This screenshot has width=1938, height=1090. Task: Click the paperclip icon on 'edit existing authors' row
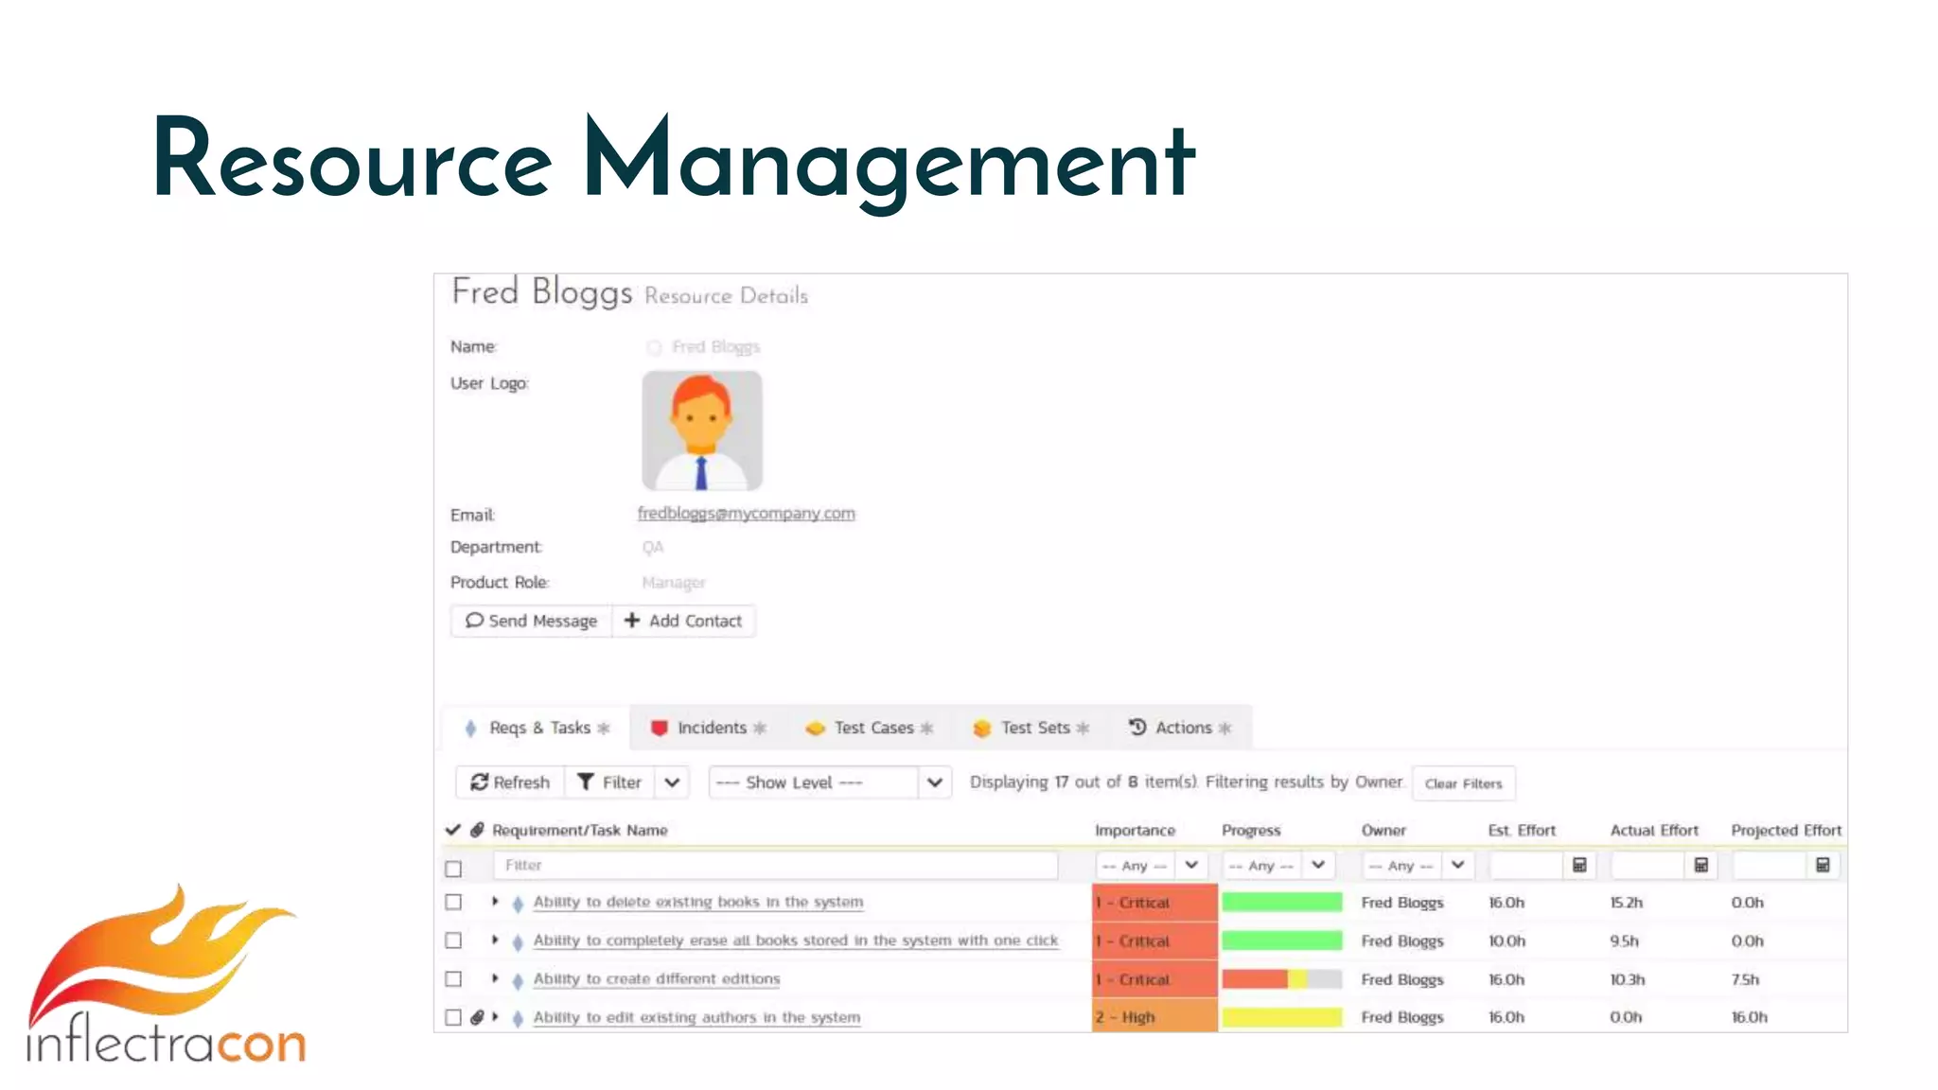coord(477,1017)
